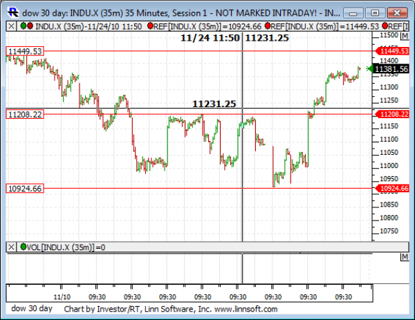415x320 pixels.
Task: Click REF[INDU.X (35m)]=11449.53 legend text
Action: point(325,26)
